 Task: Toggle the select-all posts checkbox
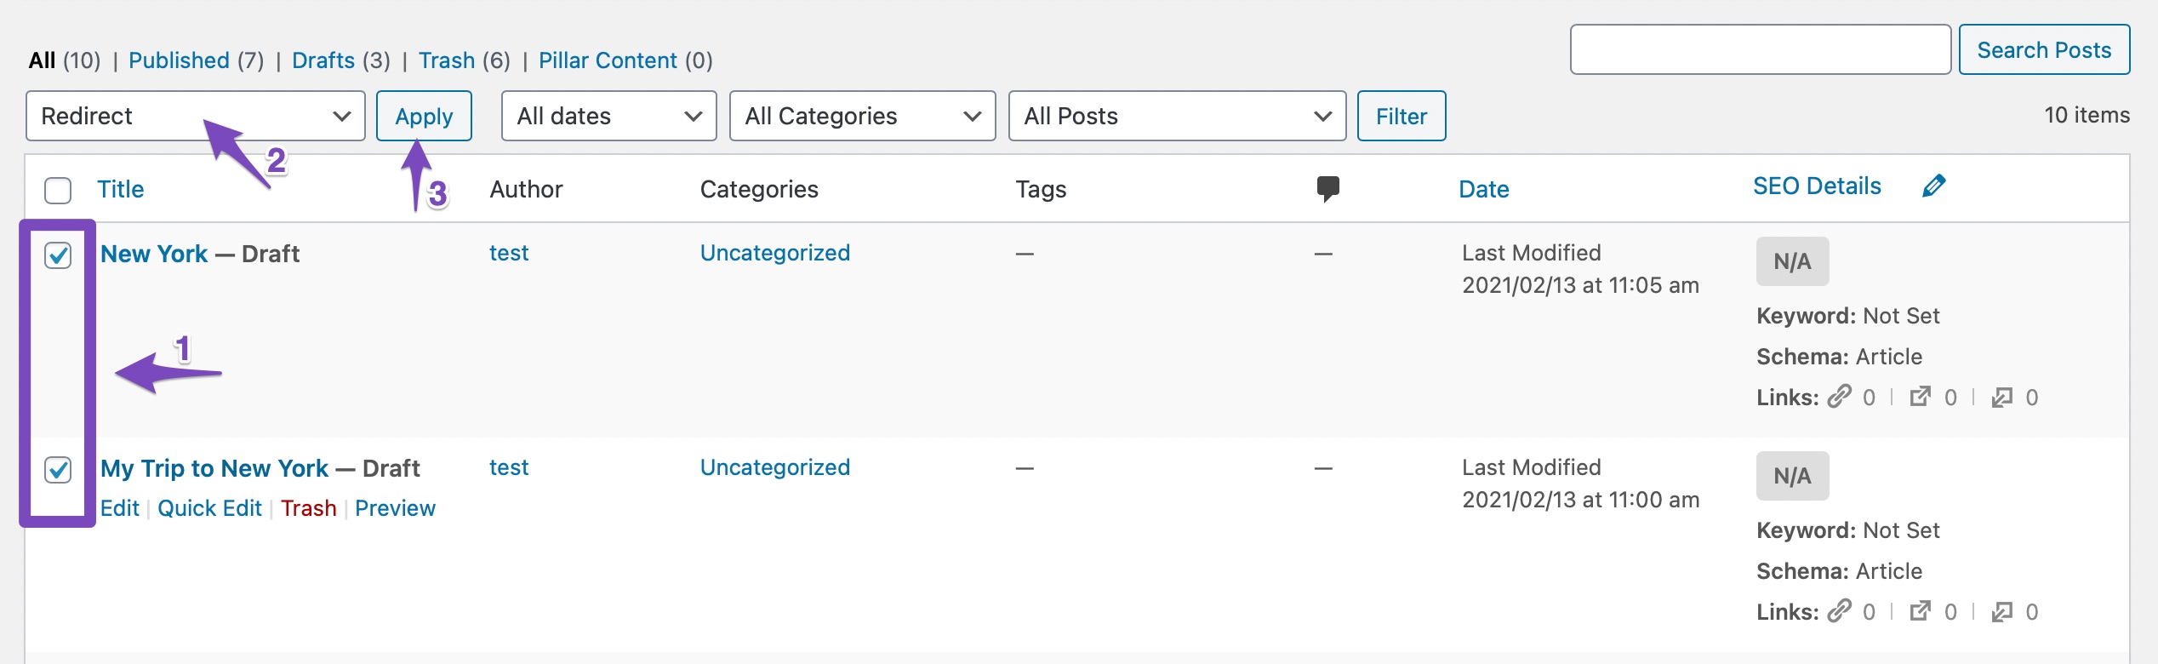pos(58,190)
